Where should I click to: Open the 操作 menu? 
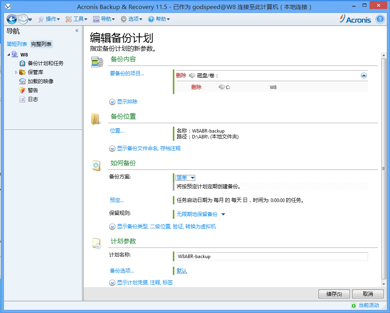coord(49,19)
